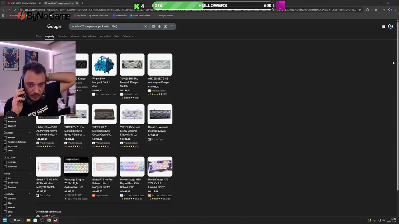This screenshot has height=224, width=399.
Task: Open the Google account avatar menu
Action: click(390, 26)
